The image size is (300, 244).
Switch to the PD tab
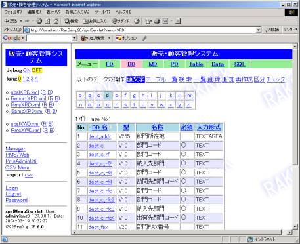point(175,64)
